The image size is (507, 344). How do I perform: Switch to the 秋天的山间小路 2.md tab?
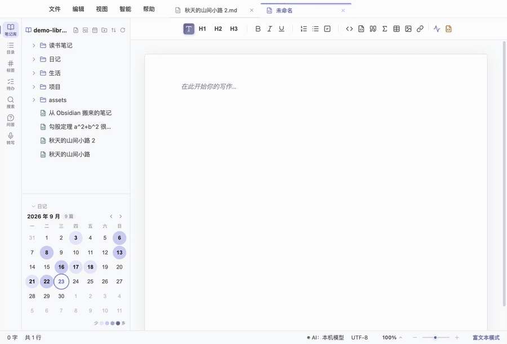215,10
